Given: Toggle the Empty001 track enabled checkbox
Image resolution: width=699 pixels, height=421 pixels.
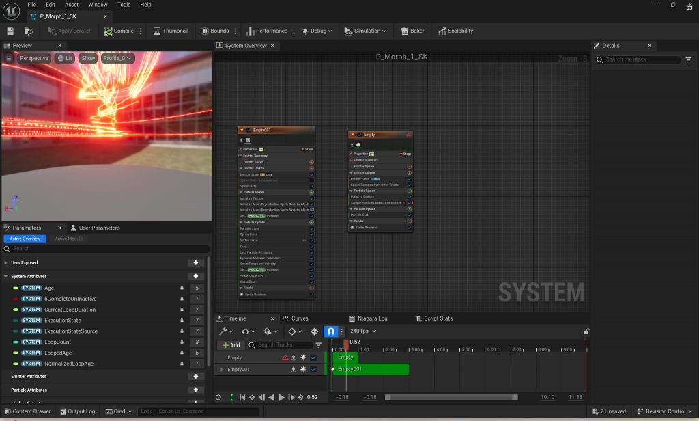Looking at the screenshot, I should (313, 369).
